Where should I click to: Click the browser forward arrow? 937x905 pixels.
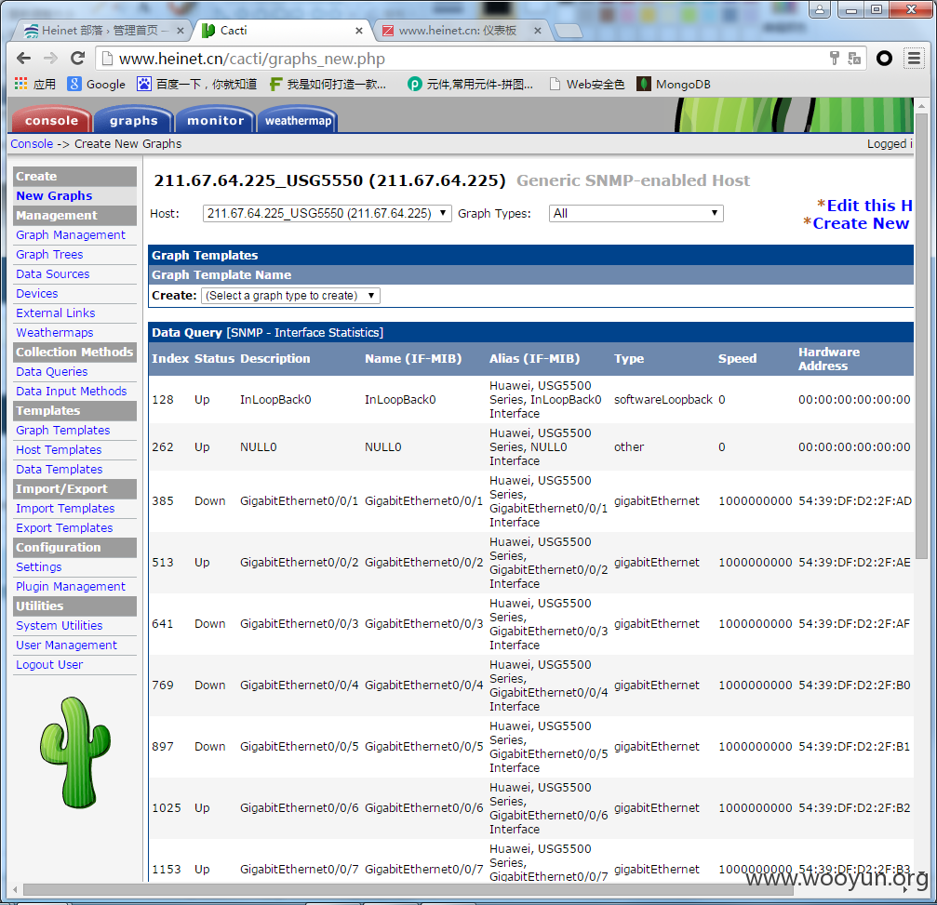[x=51, y=58]
